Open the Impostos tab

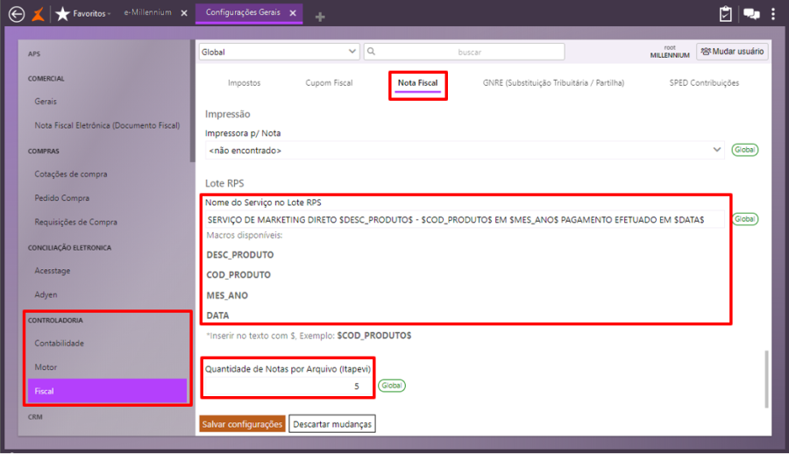[244, 83]
